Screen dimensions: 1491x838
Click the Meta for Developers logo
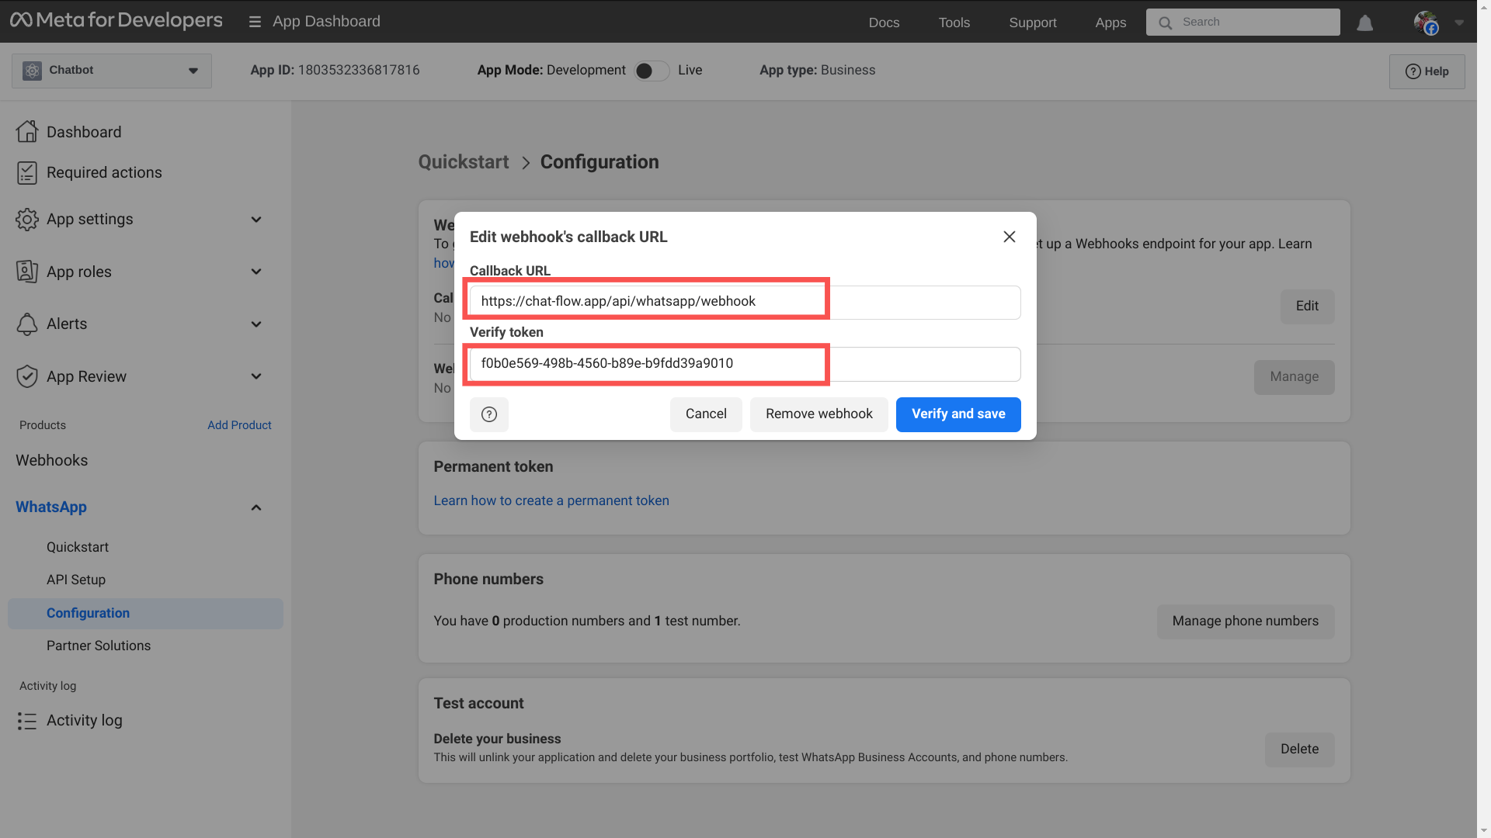tap(116, 21)
